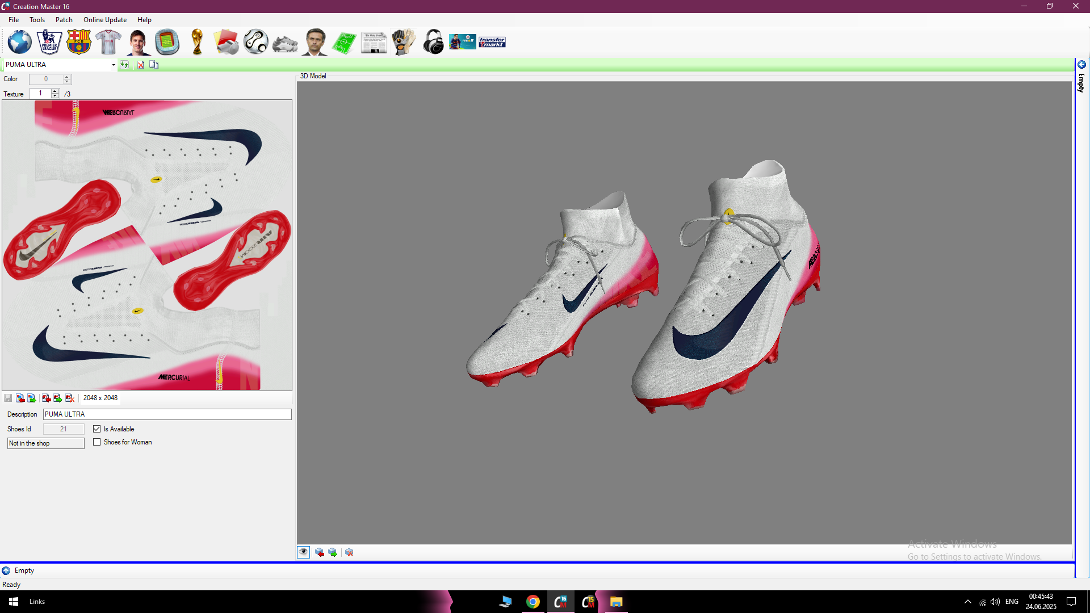The image size is (1090, 613).
Task: Click the 3D Model group label
Action: click(x=313, y=76)
